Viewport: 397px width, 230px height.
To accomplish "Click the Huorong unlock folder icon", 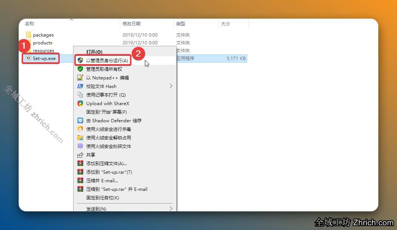I will (80, 138).
